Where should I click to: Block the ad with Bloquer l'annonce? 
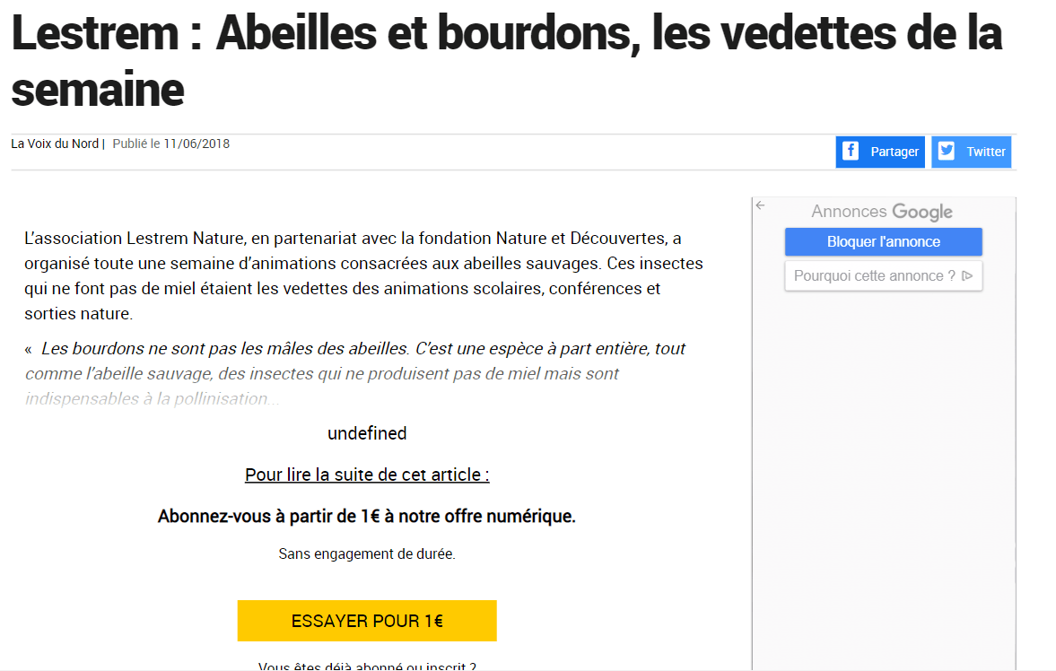883,242
